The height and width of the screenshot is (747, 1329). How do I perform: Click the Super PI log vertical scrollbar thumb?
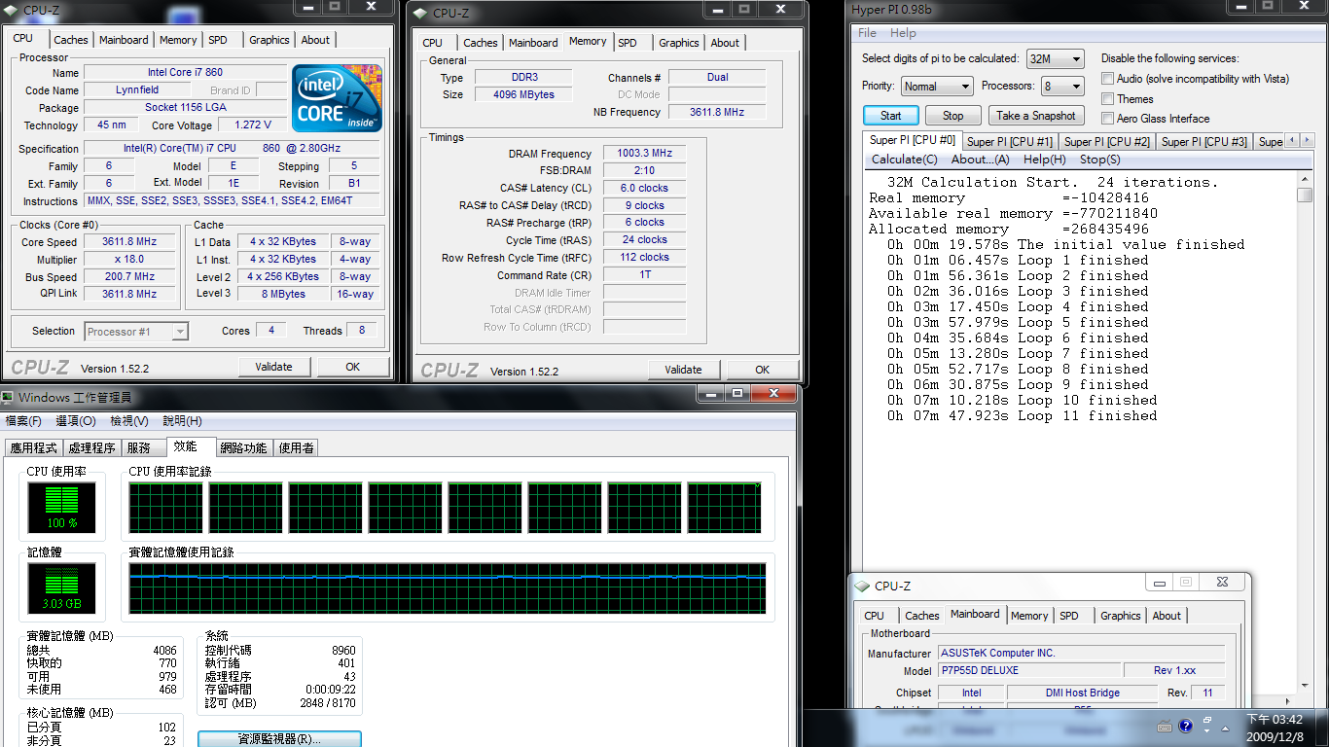click(1305, 195)
